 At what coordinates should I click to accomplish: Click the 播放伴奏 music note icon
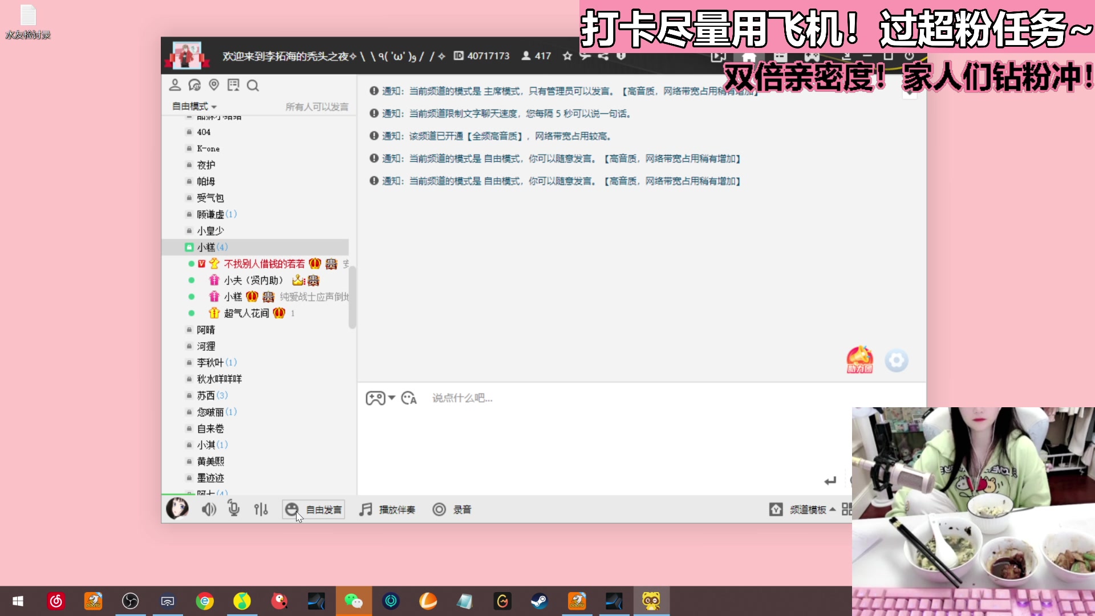point(366,509)
